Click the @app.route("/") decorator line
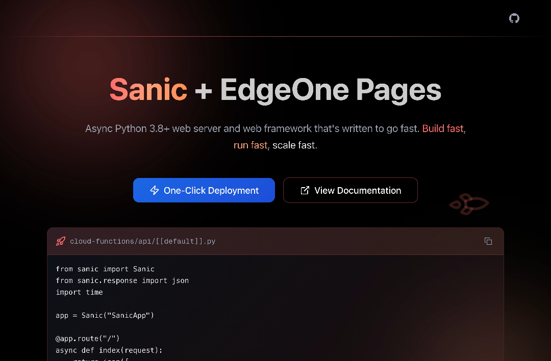Viewport: 551px width, 361px height. (87, 338)
